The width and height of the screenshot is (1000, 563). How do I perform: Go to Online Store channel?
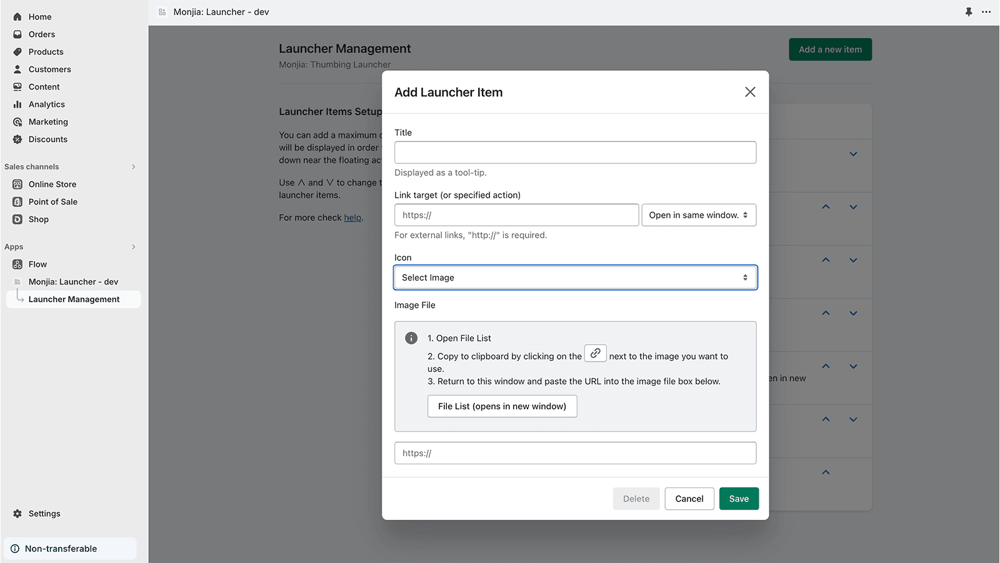coord(52,185)
